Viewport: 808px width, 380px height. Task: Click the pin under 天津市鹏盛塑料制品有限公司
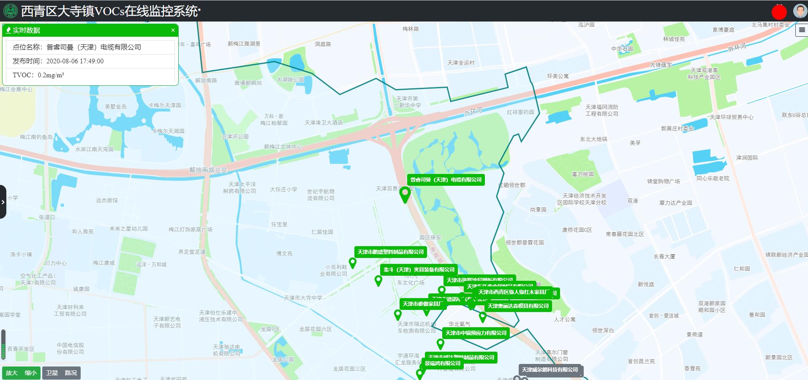click(x=352, y=263)
